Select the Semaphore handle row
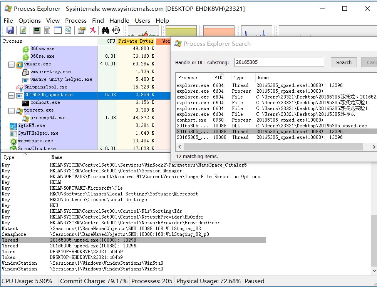Viewport: 377px width, 287px height. click(134, 234)
